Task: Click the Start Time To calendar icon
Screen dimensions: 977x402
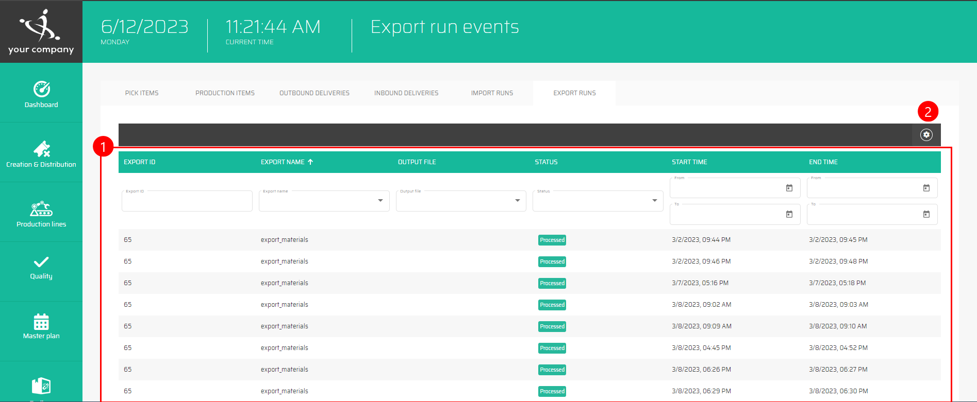Action: point(789,214)
